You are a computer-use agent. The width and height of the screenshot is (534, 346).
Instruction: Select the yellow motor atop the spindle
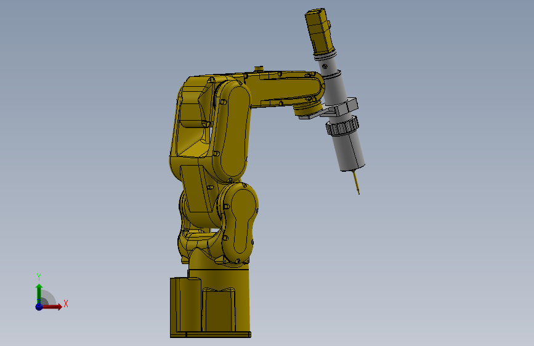(x=319, y=31)
